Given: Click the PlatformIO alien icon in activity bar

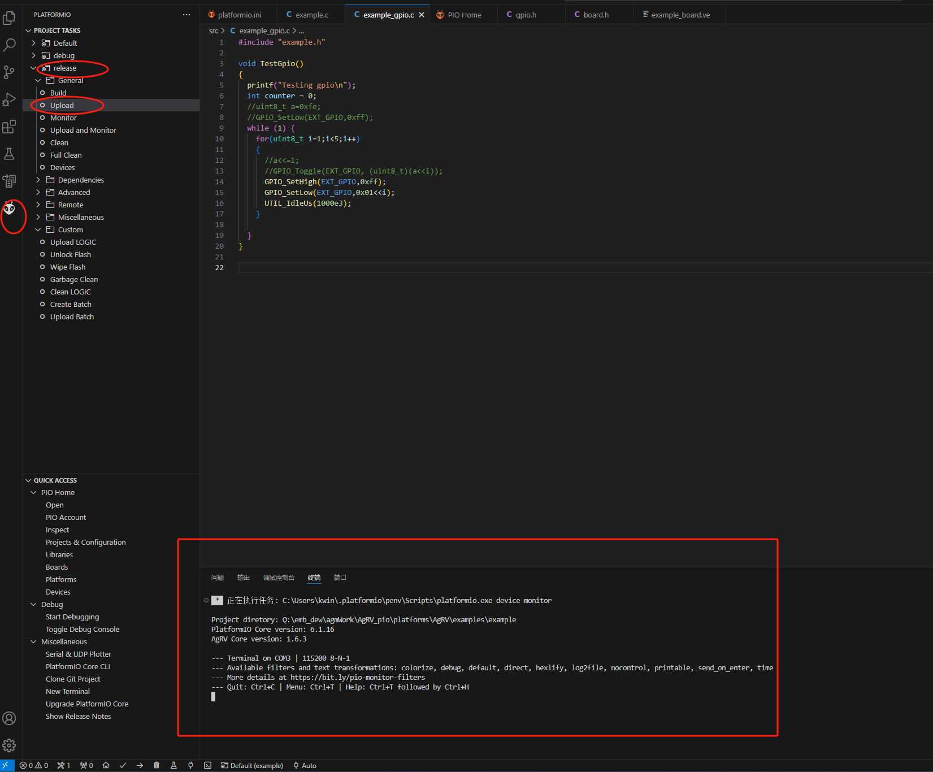Looking at the screenshot, I should 9,208.
